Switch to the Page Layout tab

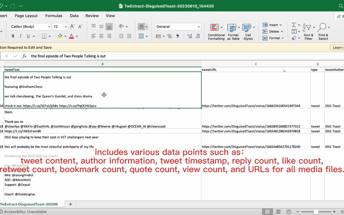coord(26,16)
